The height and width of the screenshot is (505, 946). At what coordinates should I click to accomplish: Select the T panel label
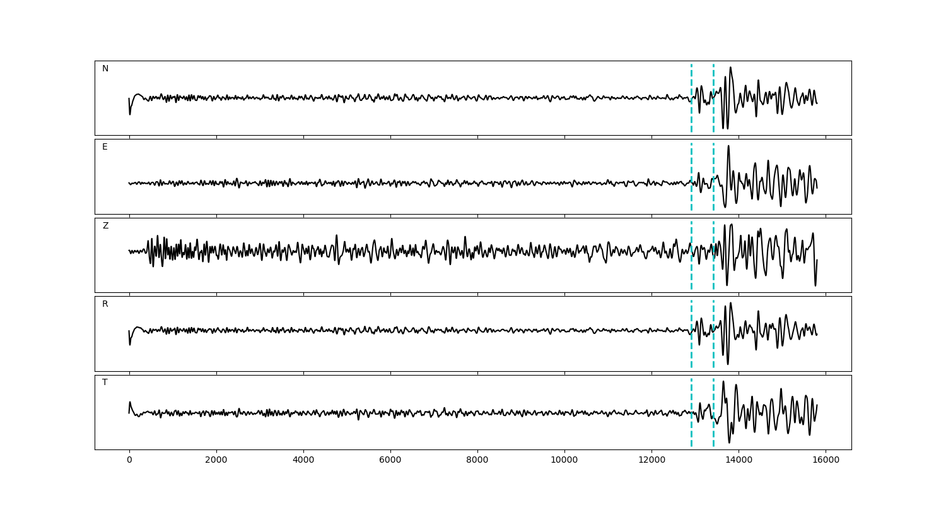105,383
